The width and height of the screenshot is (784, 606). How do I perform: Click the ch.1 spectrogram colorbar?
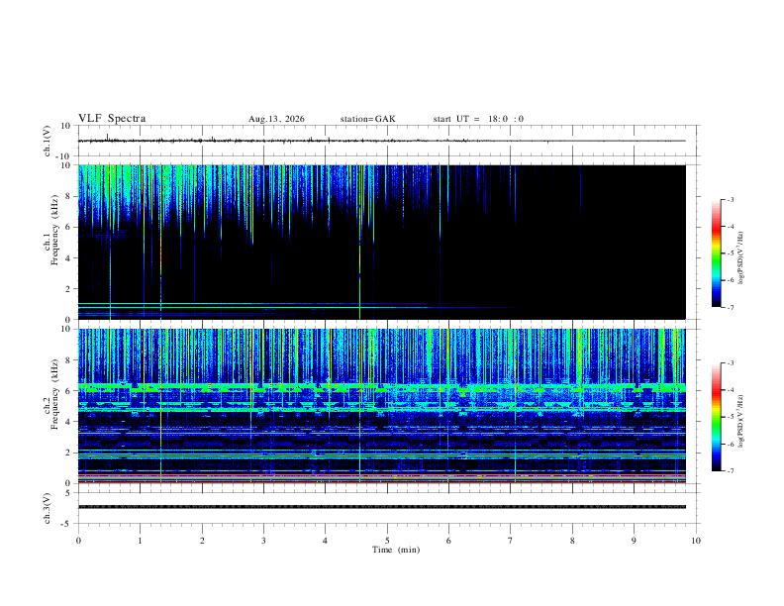click(x=717, y=253)
